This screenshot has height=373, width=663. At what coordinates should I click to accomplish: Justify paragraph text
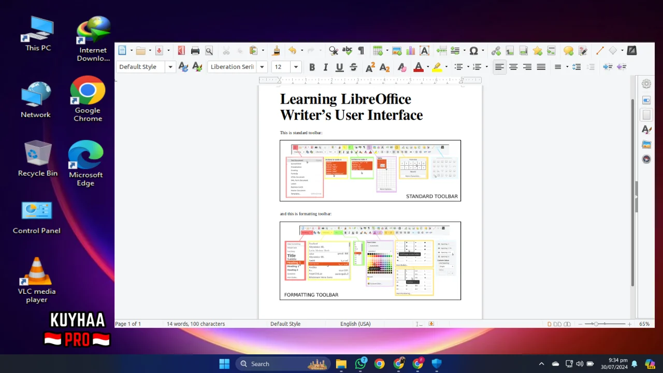coord(541,67)
